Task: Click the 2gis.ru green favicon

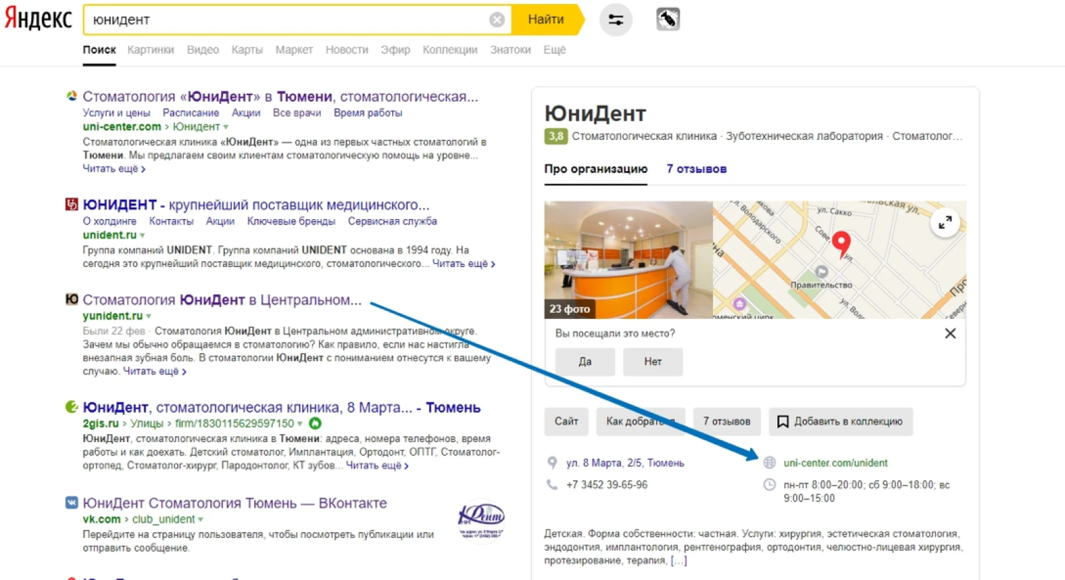Action: coord(71,407)
